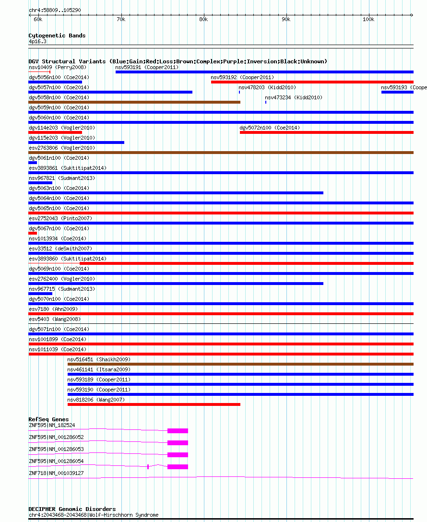Click the nsv10409 (Perry2008) variant label

(x=58, y=67)
